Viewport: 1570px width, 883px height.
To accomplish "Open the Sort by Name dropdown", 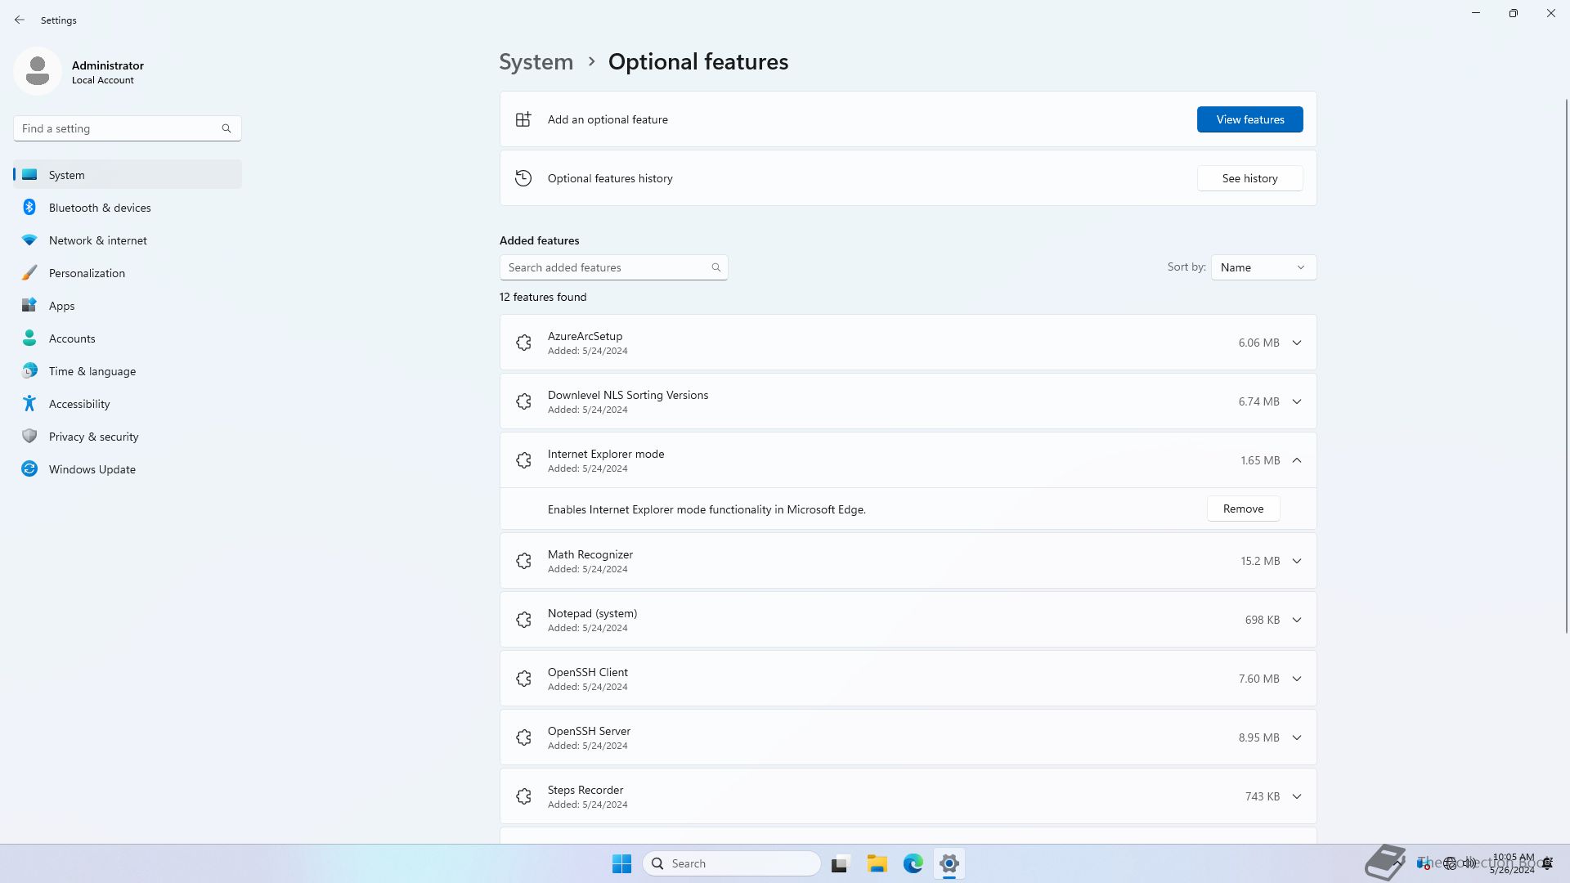I will [x=1263, y=267].
